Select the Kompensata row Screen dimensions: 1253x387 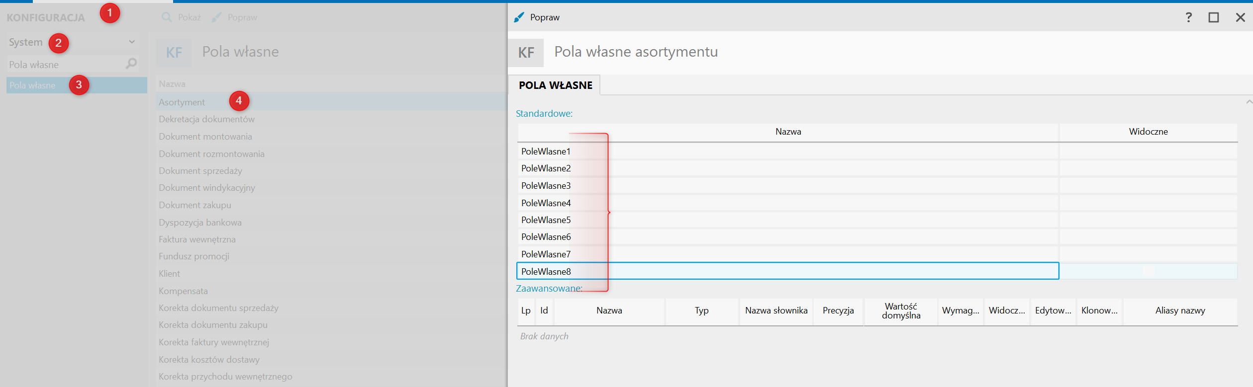(x=331, y=291)
